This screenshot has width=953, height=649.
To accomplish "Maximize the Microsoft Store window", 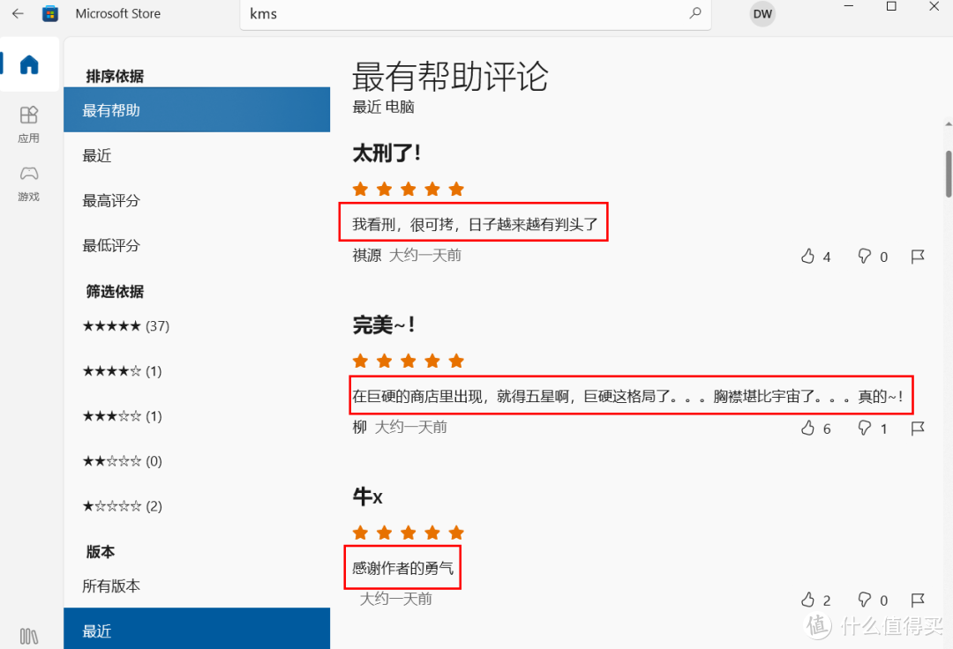I will [x=891, y=6].
